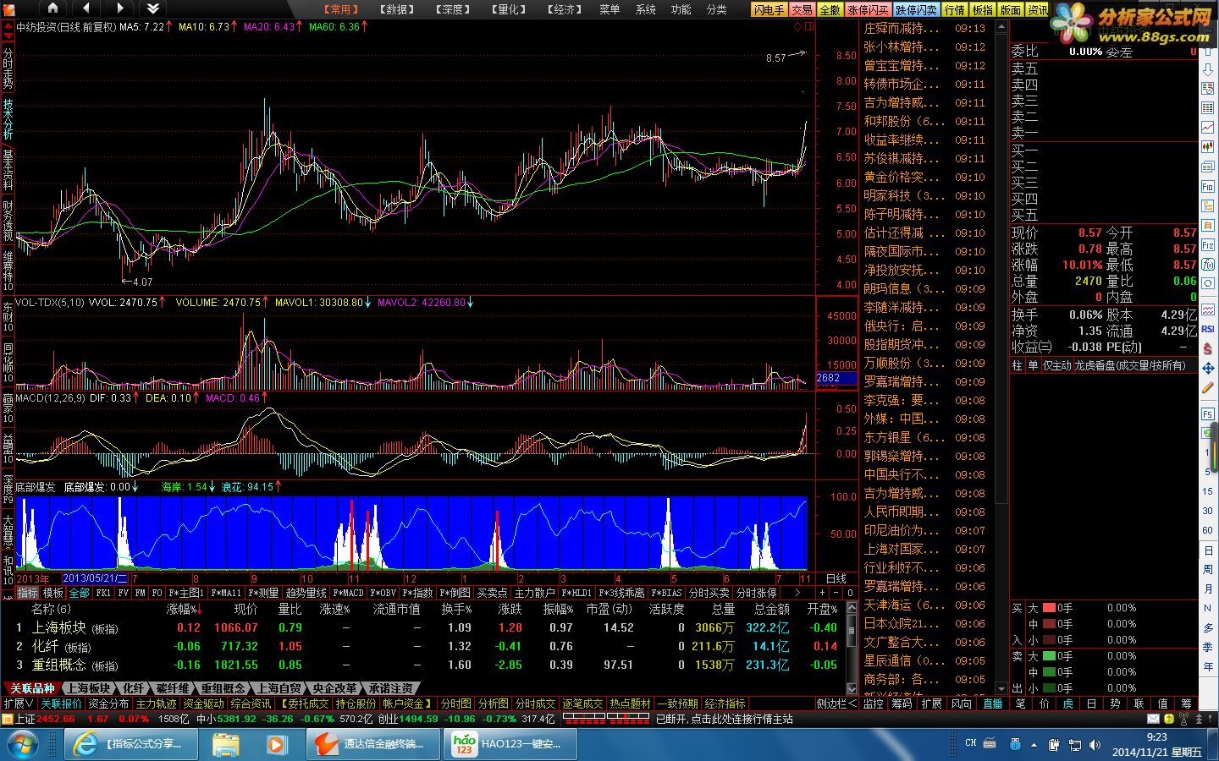Click the forward arrow navigation icon
The image size is (1219, 761).
pos(119,8)
